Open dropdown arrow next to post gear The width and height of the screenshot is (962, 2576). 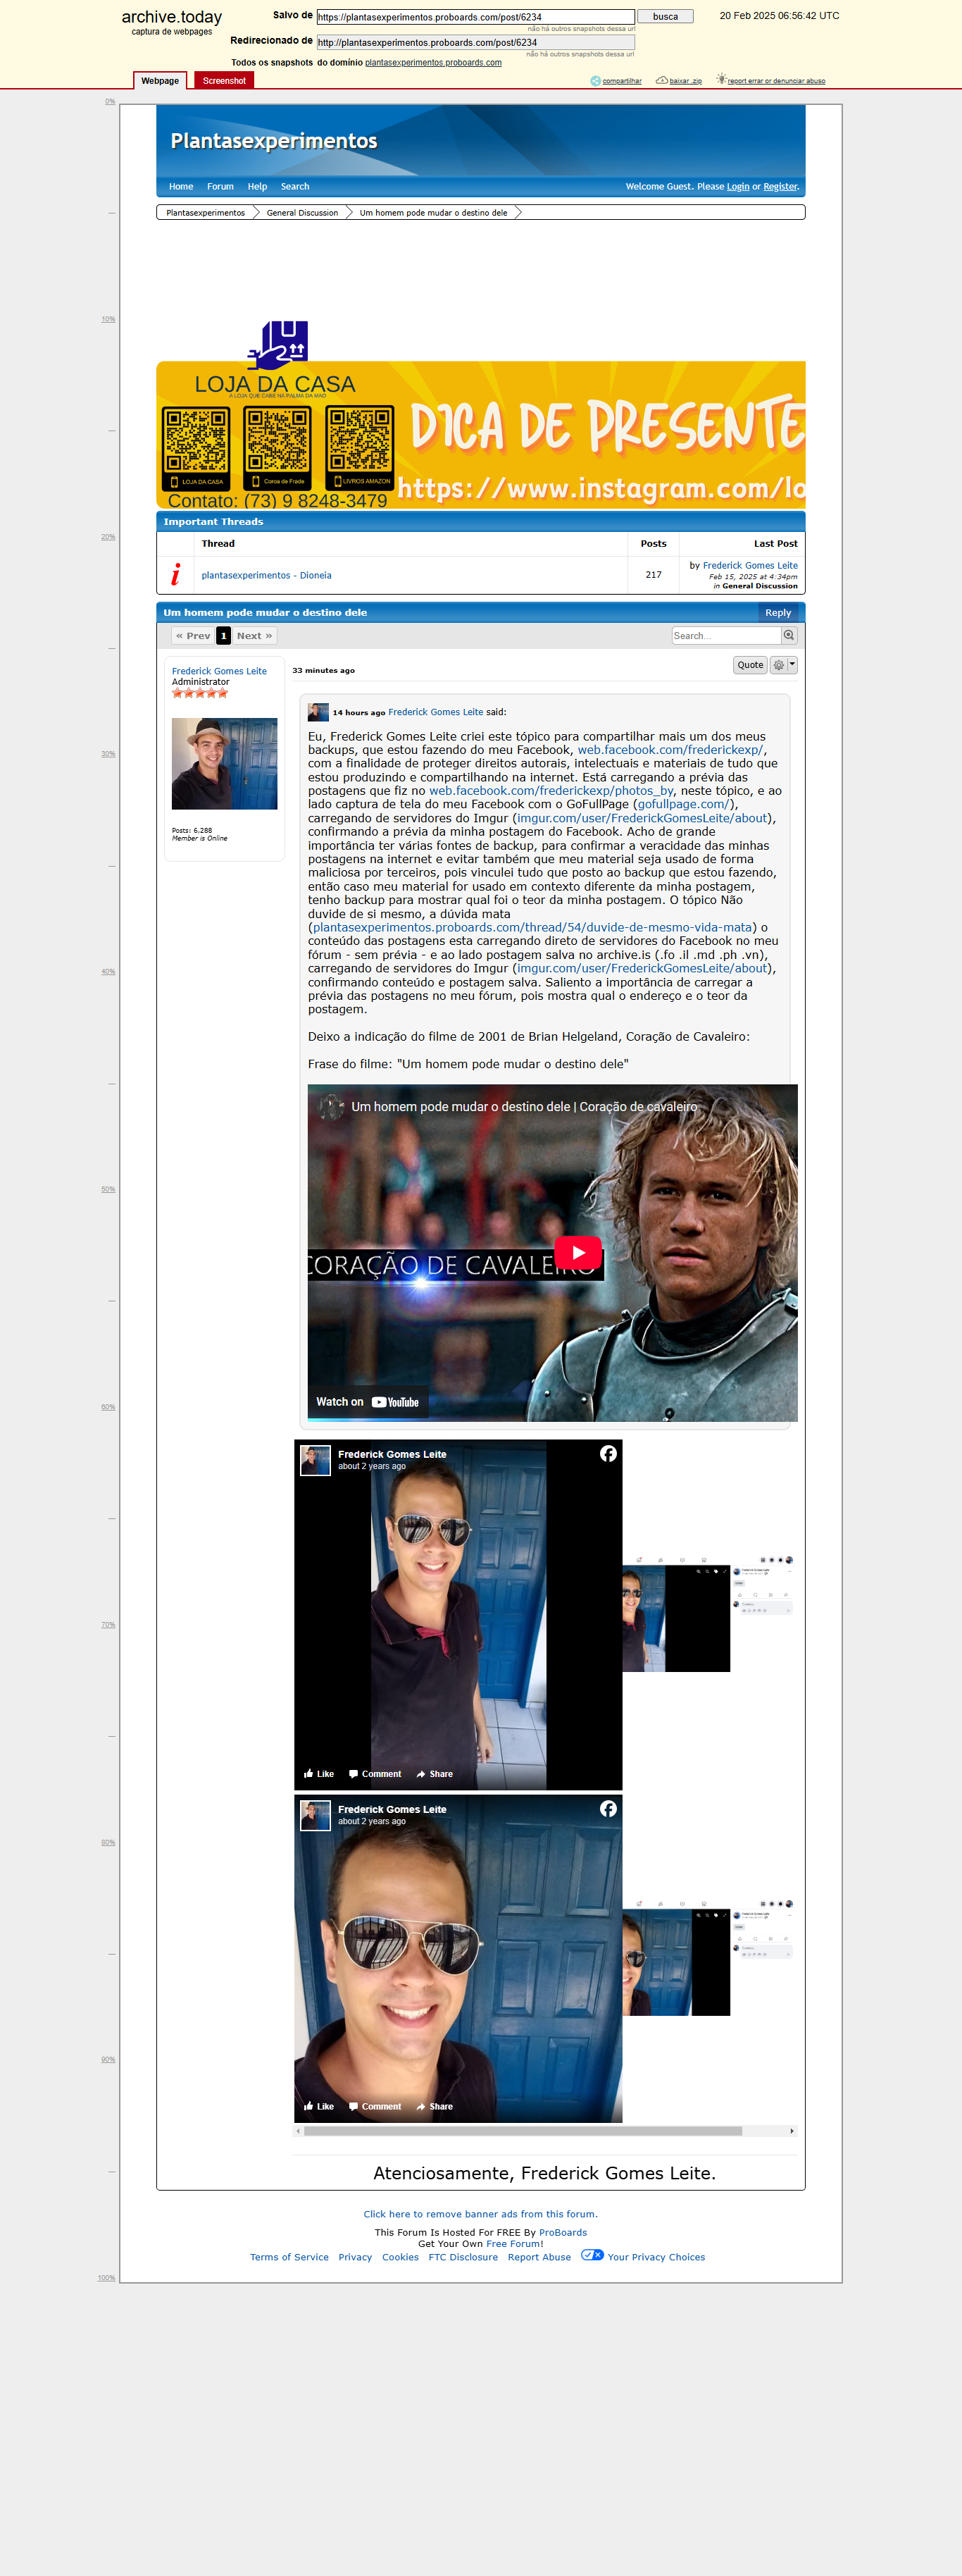792,665
